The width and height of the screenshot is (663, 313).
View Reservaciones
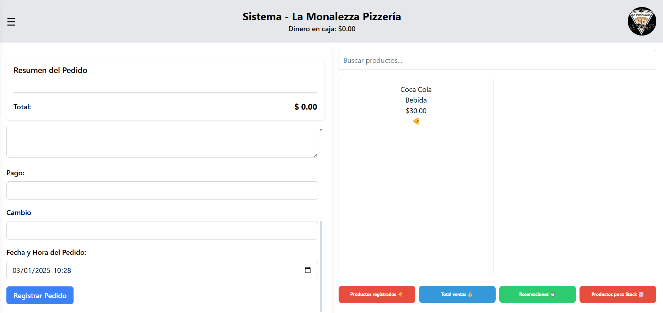point(537,294)
